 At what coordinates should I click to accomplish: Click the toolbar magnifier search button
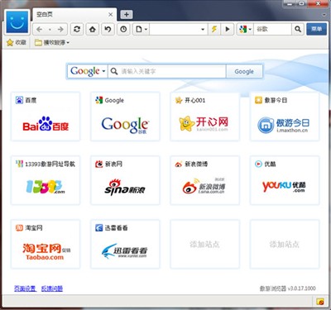pyautogui.click(x=298, y=29)
